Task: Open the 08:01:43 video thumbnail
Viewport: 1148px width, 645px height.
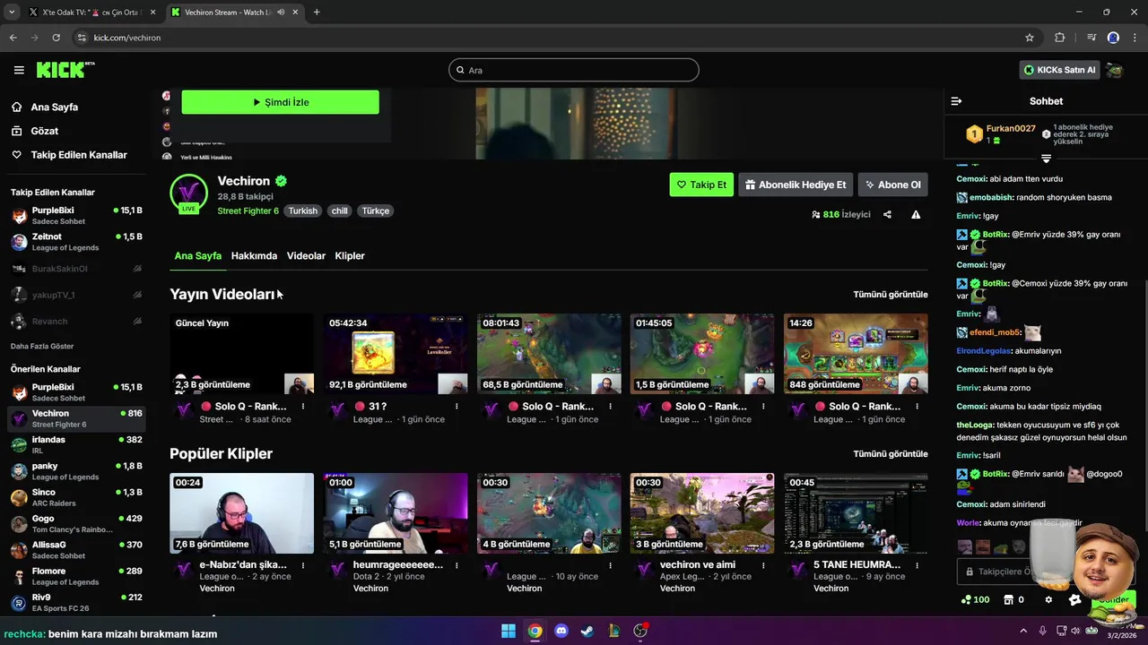Action: coord(549,354)
